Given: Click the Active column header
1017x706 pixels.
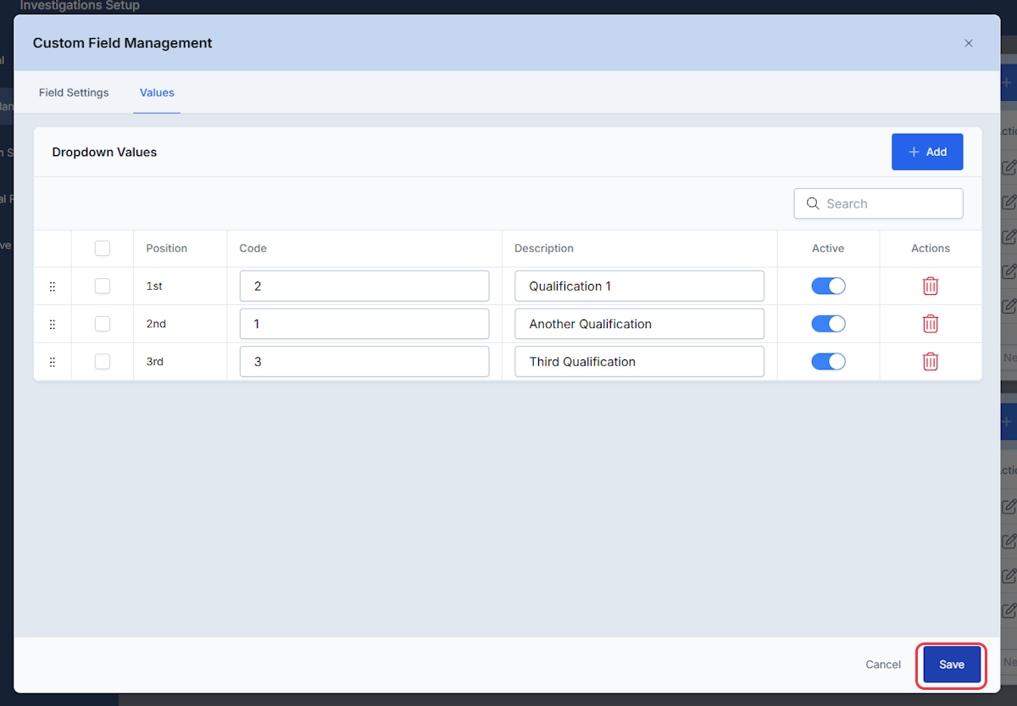Looking at the screenshot, I should [828, 248].
